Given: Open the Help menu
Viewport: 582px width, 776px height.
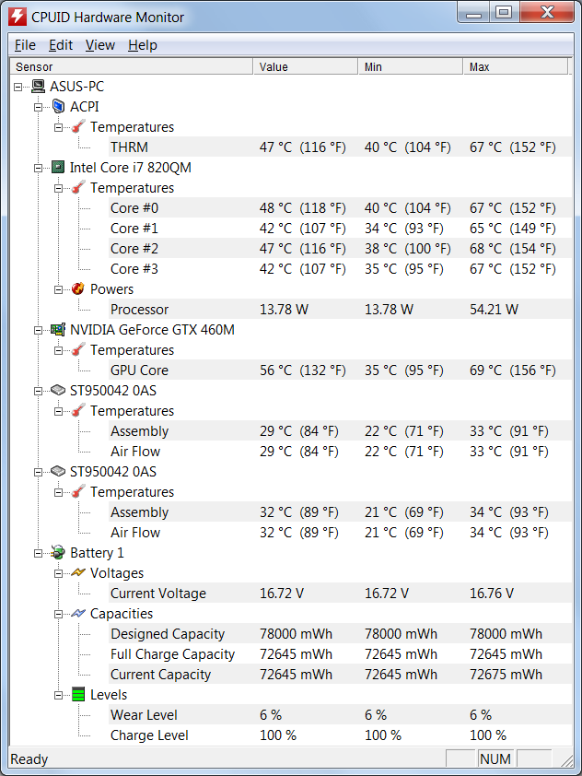Looking at the screenshot, I should (142, 45).
